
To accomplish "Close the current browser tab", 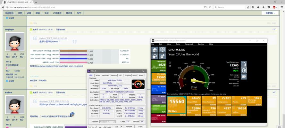I will click(31, 2).
